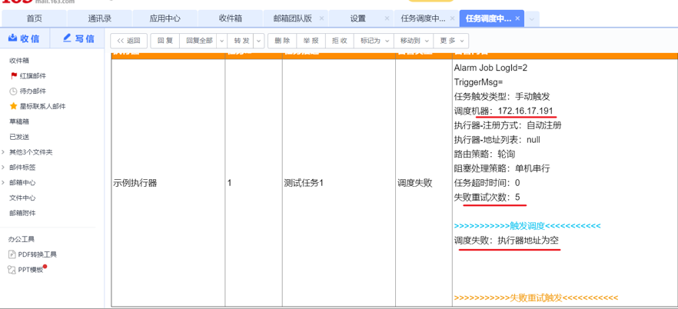
Task: Open the 更多 dropdown menu
Action: (x=450, y=41)
